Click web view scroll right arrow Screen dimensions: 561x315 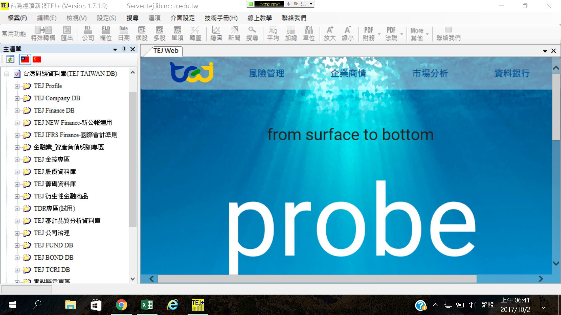coord(541,279)
